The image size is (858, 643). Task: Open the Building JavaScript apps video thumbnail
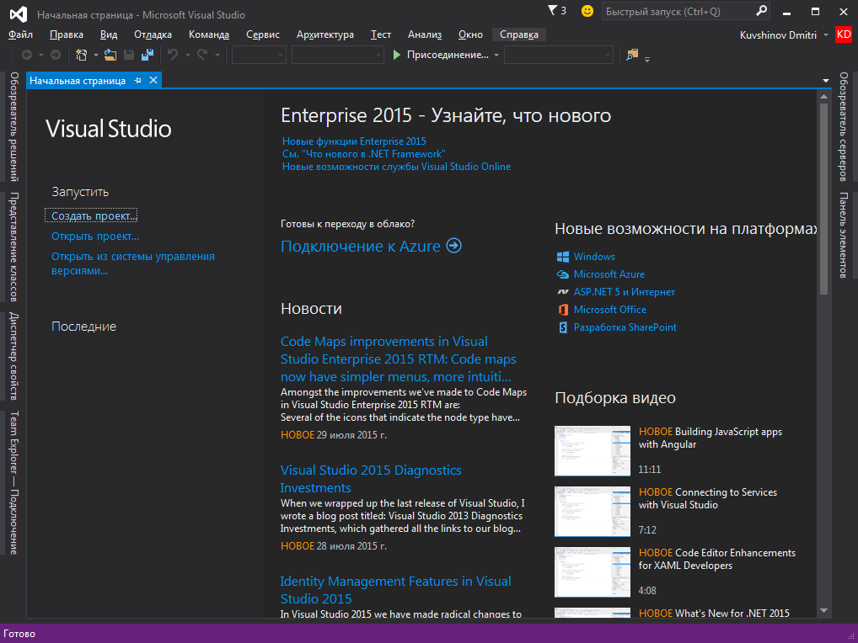592,451
